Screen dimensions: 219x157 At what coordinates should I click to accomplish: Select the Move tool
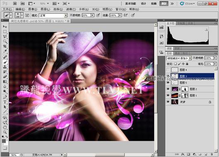5,26
